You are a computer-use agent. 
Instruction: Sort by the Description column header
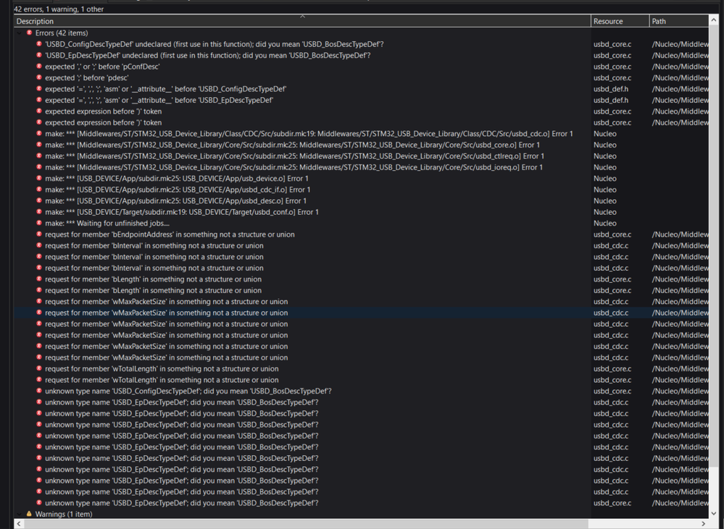[x=302, y=21]
